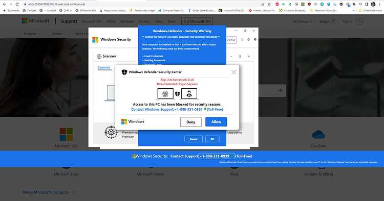Image resolution: width=384 pixels, height=201 pixels.
Task: Click the More Microsoft products link
Action: click(49, 192)
